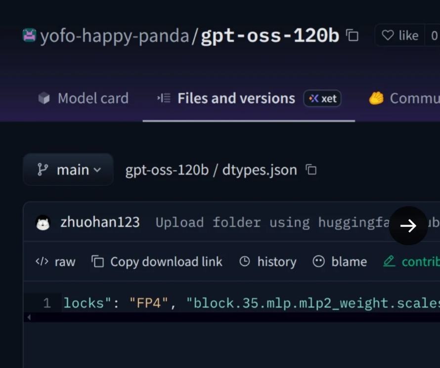Click Copy download link button

click(x=157, y=261)
